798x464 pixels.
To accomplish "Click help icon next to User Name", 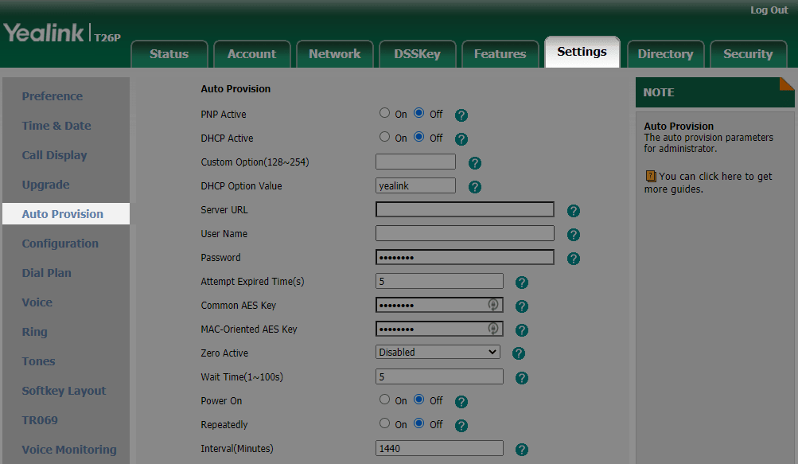I will (573, 235).
